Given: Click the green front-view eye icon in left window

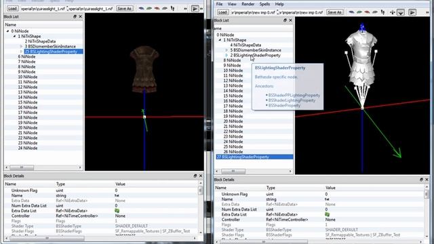Looking at the screenshot, I should 149,8.
